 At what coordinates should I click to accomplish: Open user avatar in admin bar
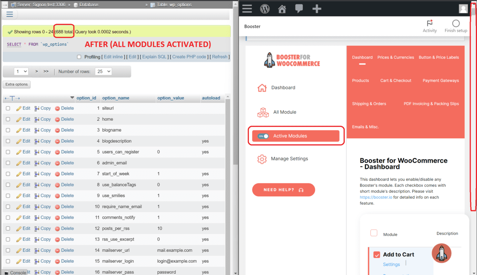(463, 9)
